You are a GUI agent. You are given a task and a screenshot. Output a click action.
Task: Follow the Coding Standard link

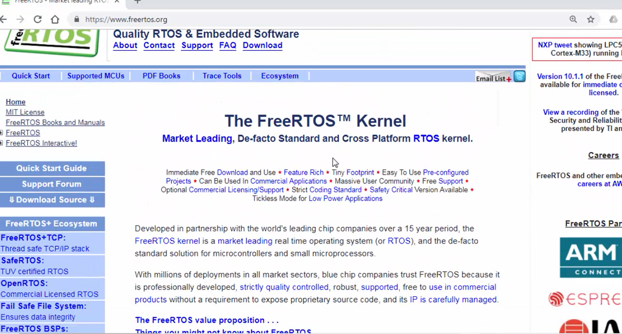point(335,190)
